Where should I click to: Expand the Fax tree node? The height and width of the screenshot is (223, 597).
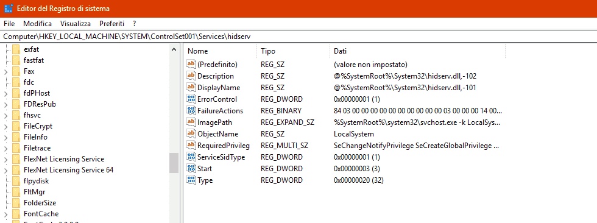coord(5,71)
